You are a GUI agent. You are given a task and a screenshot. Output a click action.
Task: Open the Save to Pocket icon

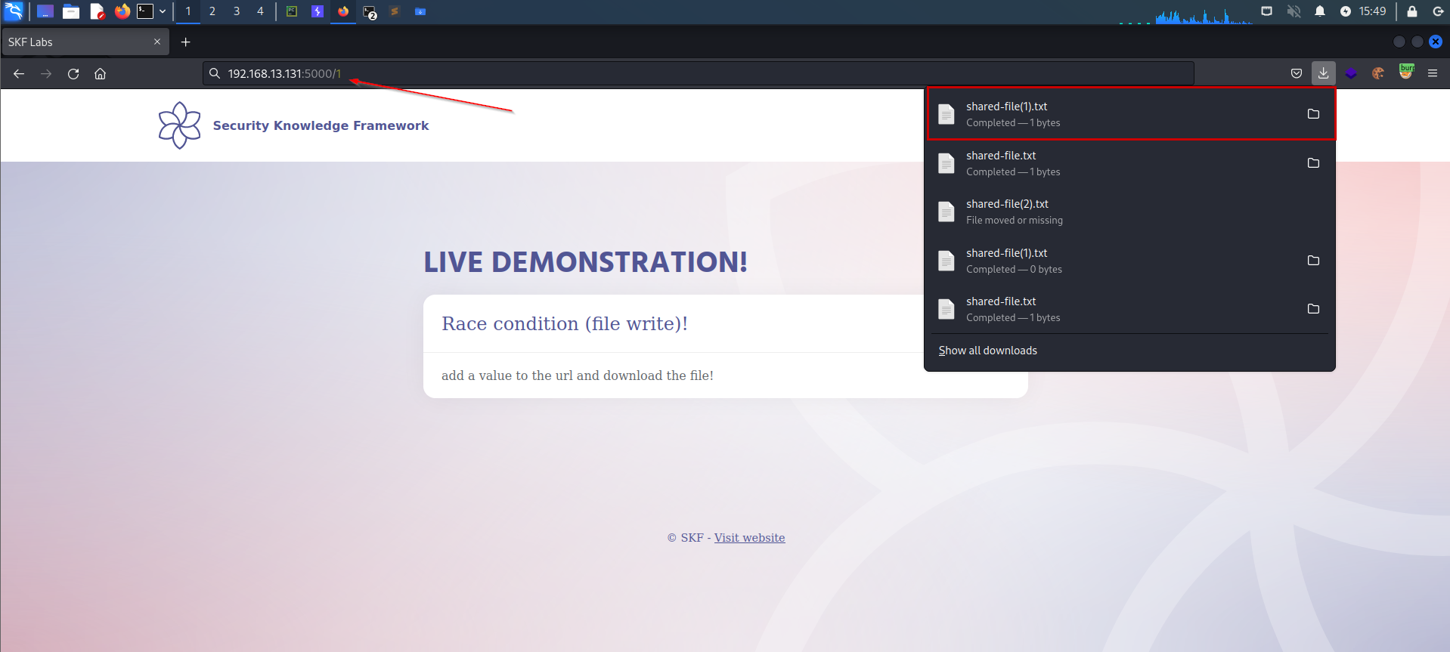click(x=1297, y=73)
